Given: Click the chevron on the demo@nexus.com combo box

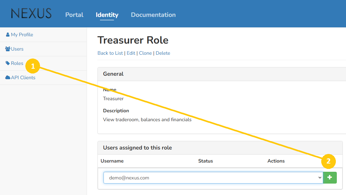Looking at the screenshot, I should 319,178.
